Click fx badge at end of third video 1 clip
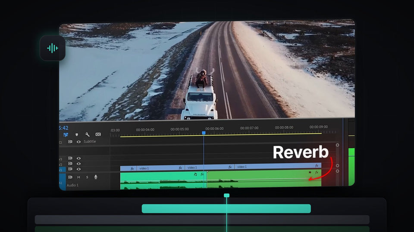 [x=230, y=167]
